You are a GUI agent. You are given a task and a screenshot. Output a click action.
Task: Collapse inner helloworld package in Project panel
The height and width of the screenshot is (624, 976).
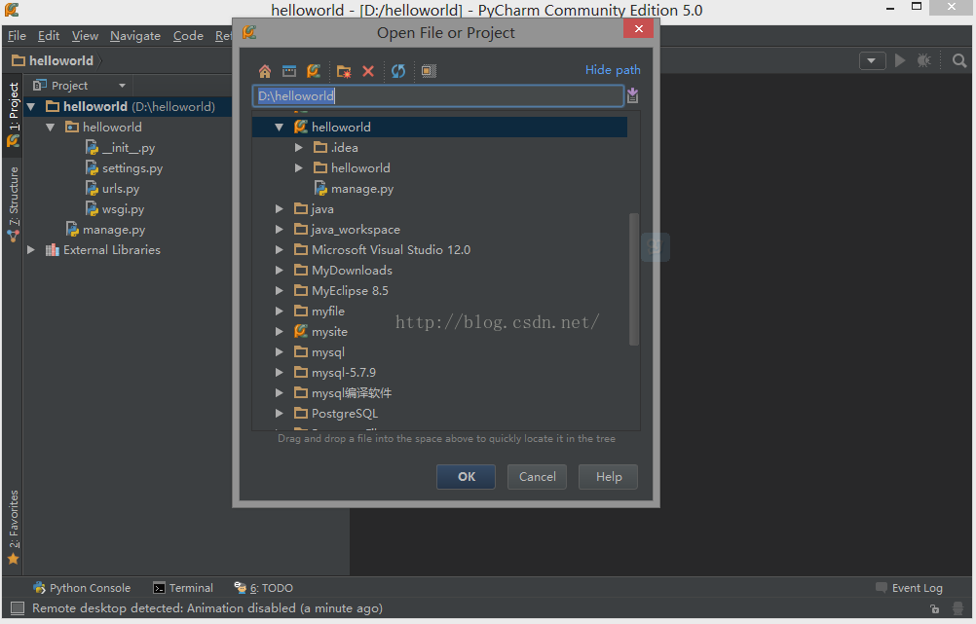tap(51, 127)
